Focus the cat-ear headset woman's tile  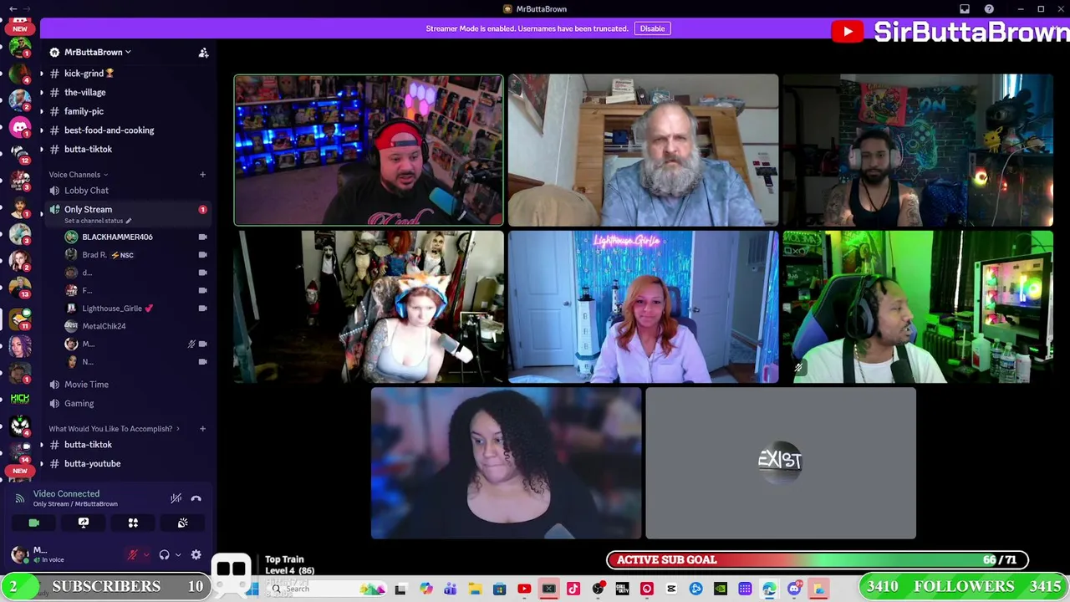tap(369, 307)
